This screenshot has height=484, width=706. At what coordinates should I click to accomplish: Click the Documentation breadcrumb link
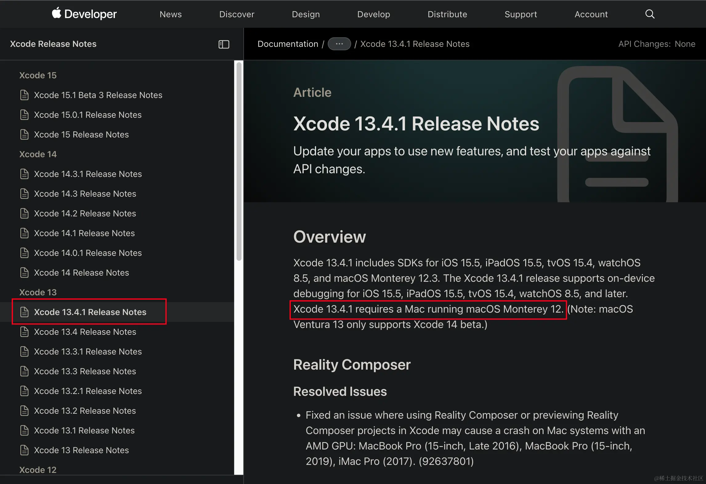[x=288, y=44]
